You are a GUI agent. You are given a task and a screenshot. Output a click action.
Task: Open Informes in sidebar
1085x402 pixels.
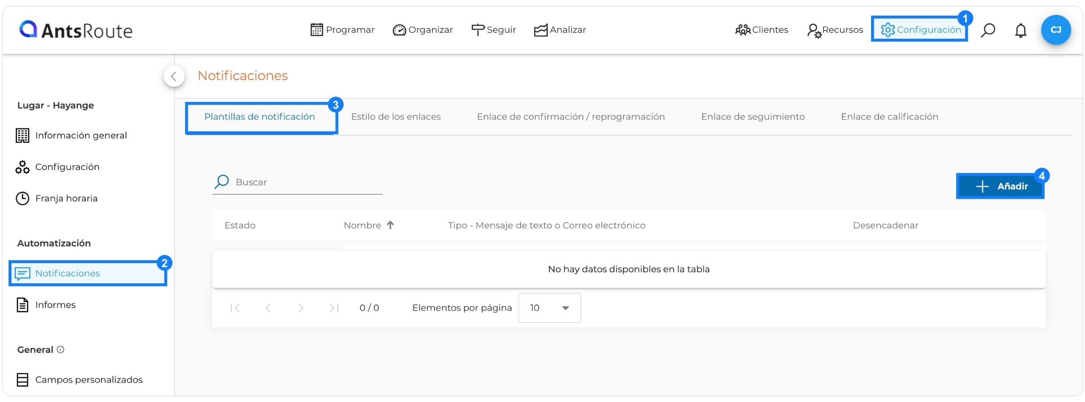tap(55, 305)
